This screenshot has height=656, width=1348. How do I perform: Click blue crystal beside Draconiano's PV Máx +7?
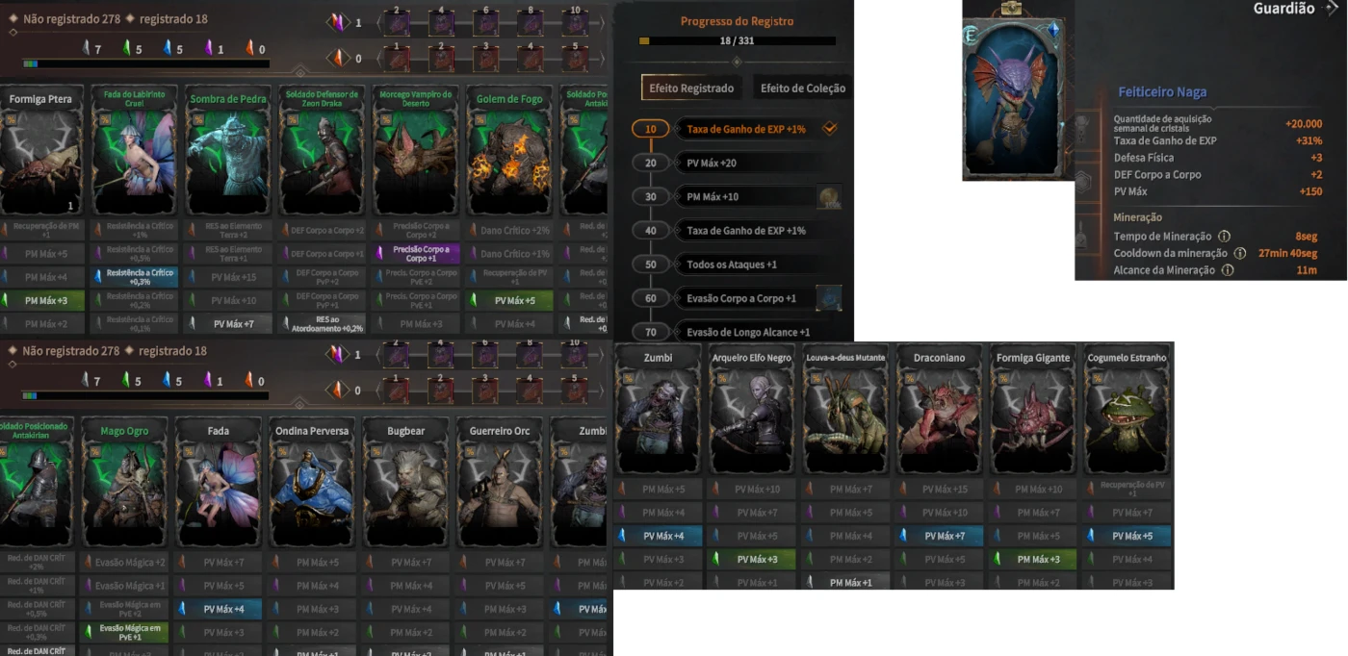coord(904,536)
